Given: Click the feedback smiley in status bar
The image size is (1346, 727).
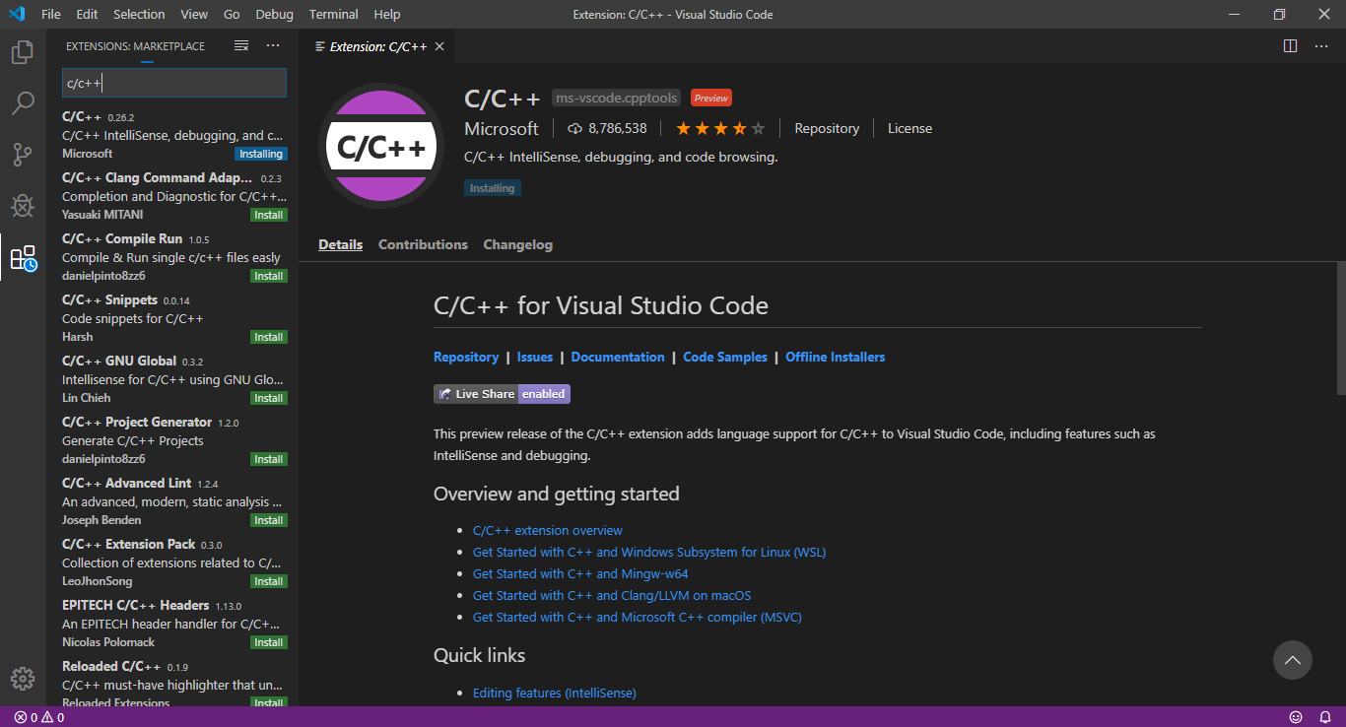Looking at the screenshot, I should pos(1296,717).
